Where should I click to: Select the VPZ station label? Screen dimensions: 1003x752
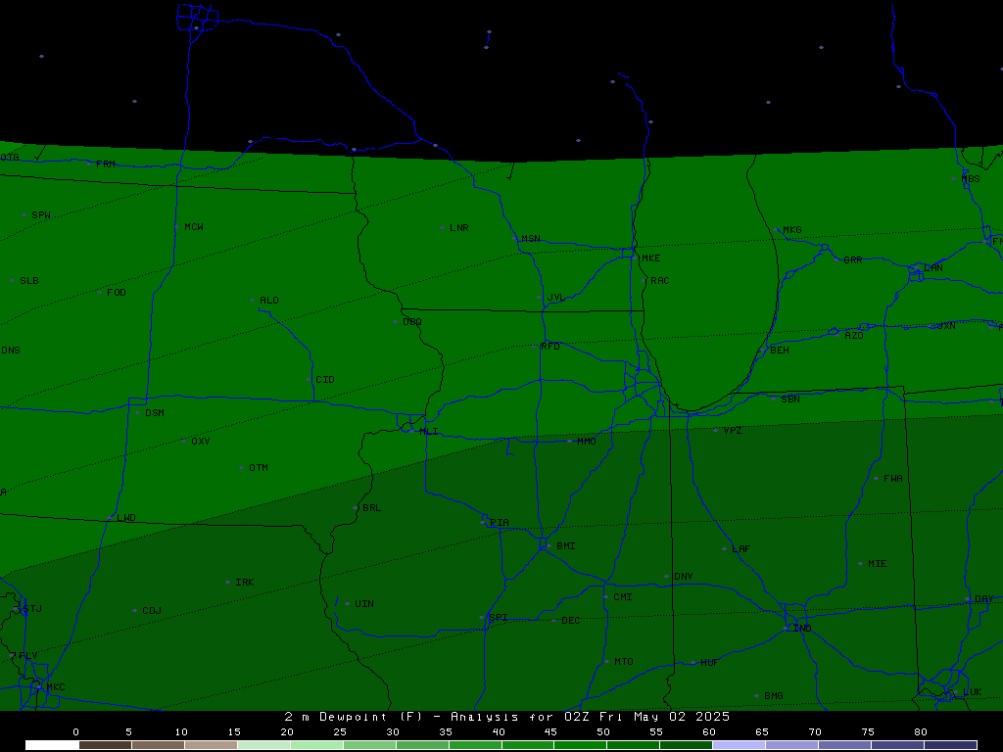(733, 431)
